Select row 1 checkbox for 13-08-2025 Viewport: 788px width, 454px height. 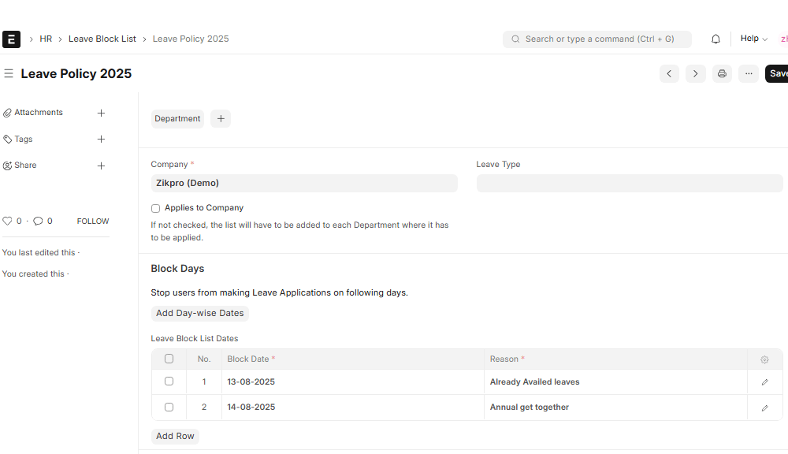tap(169, 381)
